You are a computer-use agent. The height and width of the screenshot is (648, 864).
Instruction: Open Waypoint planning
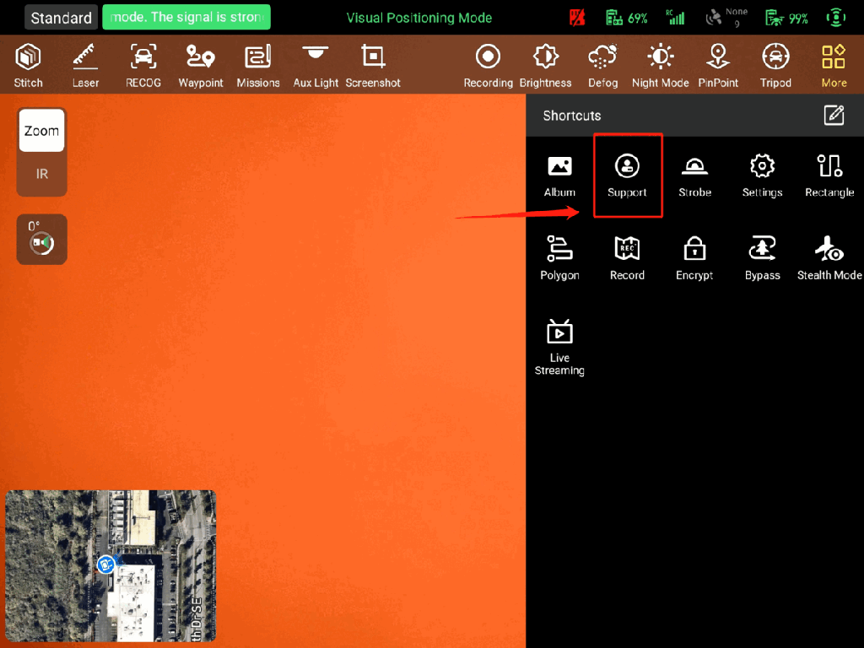[201, 66]
